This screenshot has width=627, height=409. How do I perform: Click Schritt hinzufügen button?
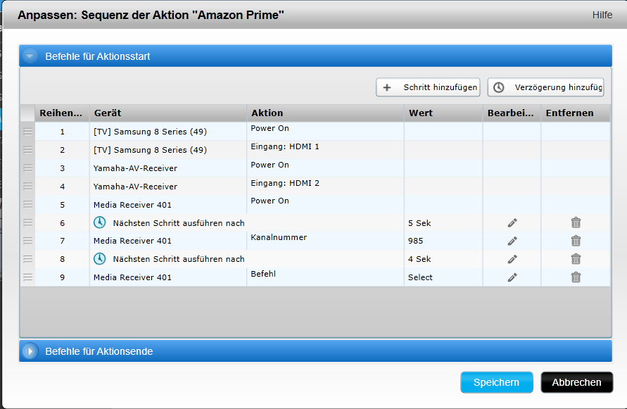428,87
